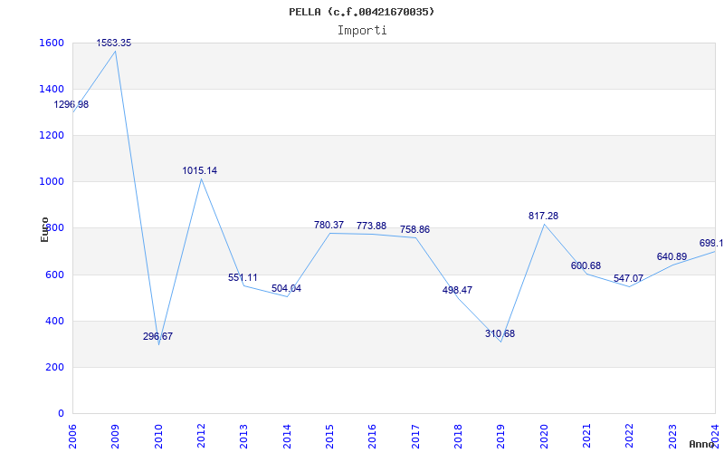This screenshot has height=453, width=724.
Task: Click the 547.07 data label
Action: (628, 279)
